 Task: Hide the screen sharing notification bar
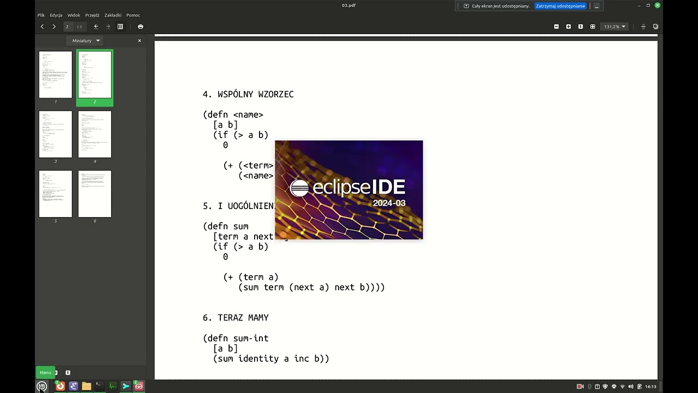597,6
